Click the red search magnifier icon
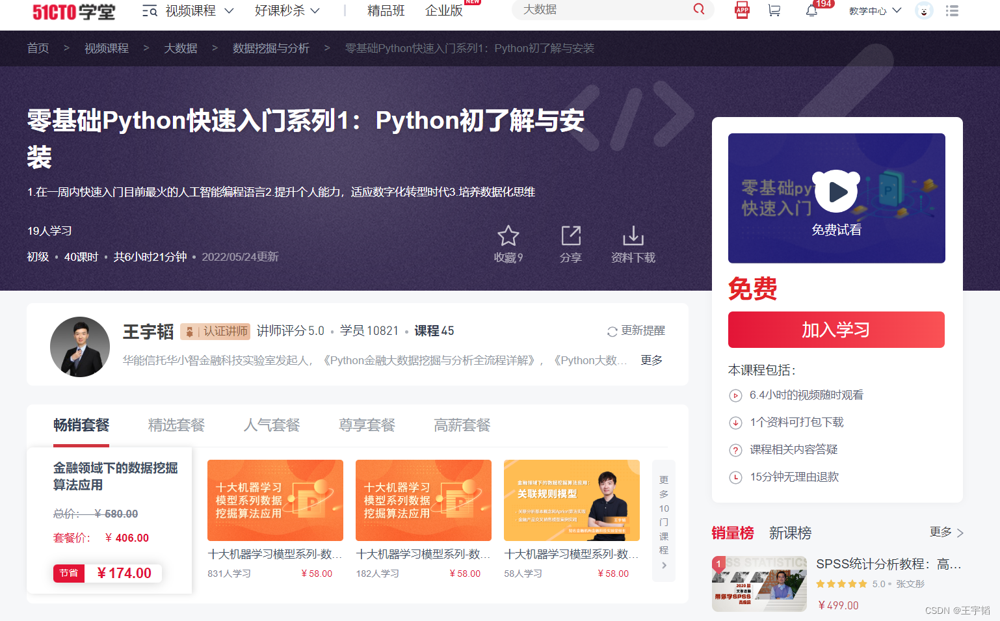The height and width of the screenshot is (621, 1000). tap(699, 9)
